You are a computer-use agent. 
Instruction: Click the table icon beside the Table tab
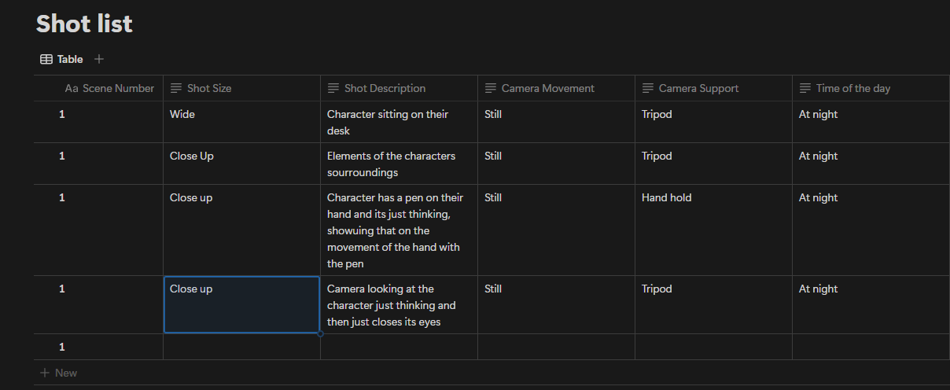(46, 59)
